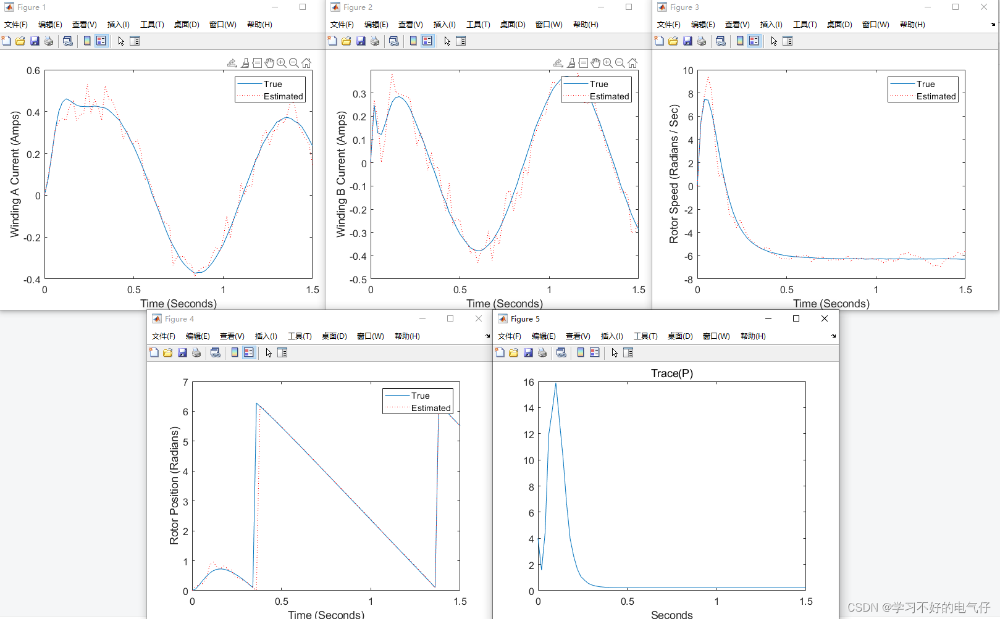1000x619 pixels.
Task: Open file icon in Figure 1 toolbar
Action: pyautogui.click(x=20, y=41)
